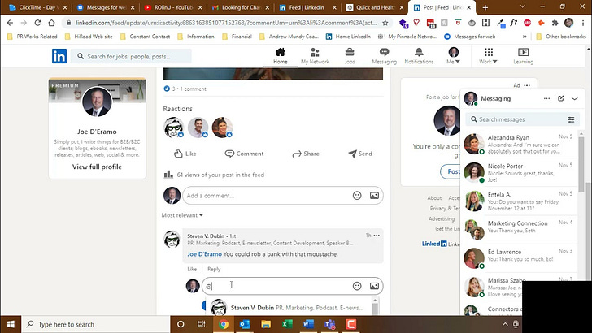Open a new browser tab
Screen dimensions: 592x333
point(485,7)
